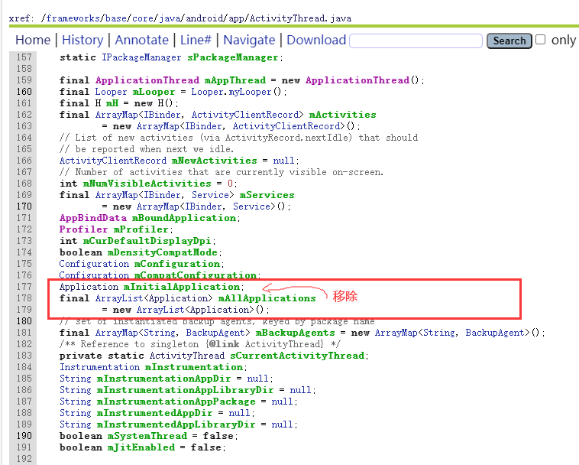Open ActivityThread.java path link
This screenshot has width=579, height=465.
300,18
